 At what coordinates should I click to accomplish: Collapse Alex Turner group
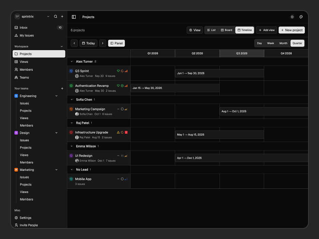click(x=72, y=61)
